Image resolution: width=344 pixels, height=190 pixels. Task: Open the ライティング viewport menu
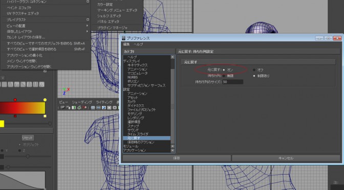(104, 102)
